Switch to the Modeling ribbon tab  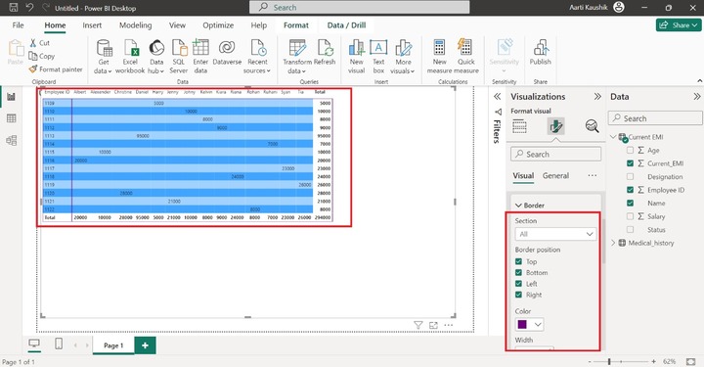[135, 25]
